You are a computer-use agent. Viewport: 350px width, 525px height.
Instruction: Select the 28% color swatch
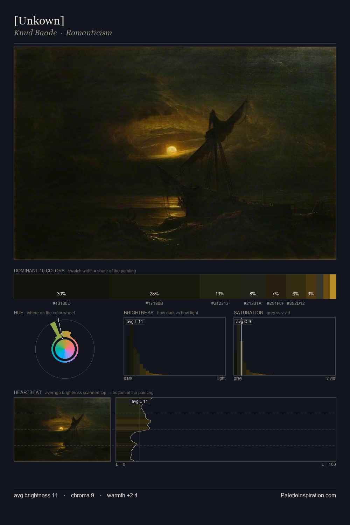tap(154, 287)
